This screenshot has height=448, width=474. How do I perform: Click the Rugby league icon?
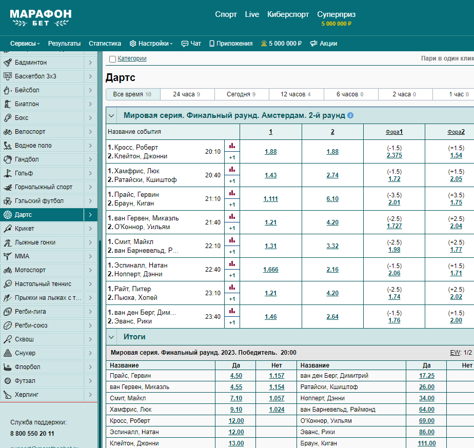click(x=8, y=312)
